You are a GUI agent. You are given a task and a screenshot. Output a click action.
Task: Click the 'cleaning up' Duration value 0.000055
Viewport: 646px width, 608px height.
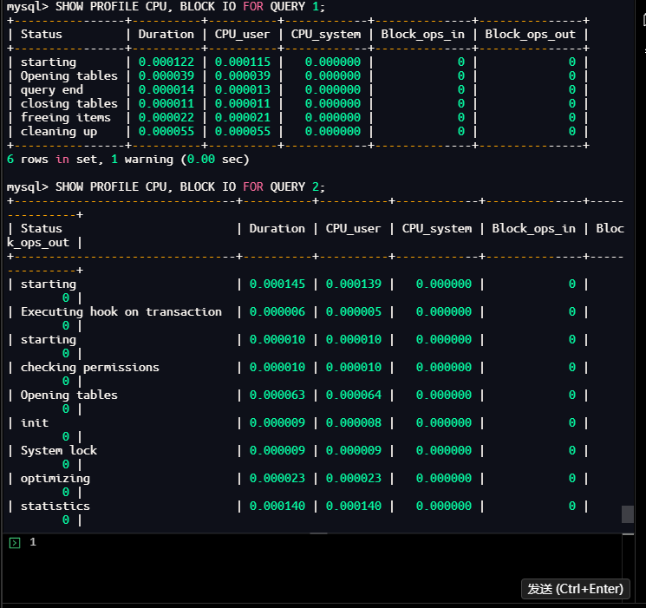(x=166, y=132)
